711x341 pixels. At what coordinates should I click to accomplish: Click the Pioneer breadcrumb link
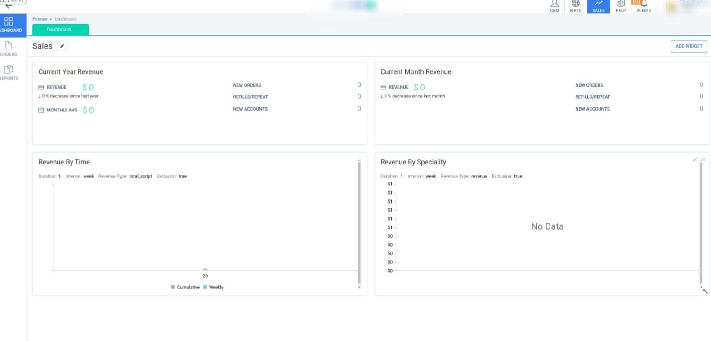pyautogui.click(x=40, y=19)
